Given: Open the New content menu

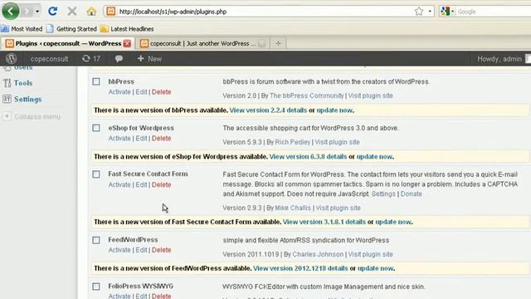Looking at the screenshot, I should [149, 59].
